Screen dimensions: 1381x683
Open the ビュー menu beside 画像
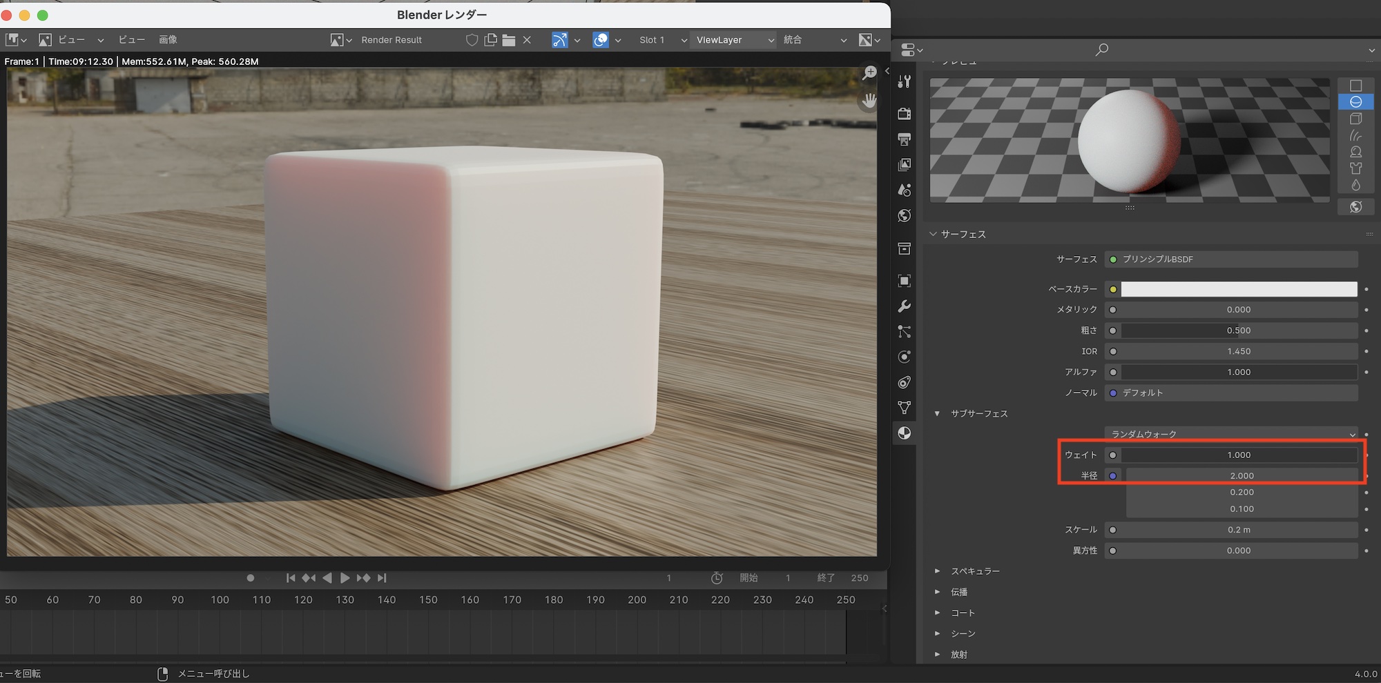point(131,40)
